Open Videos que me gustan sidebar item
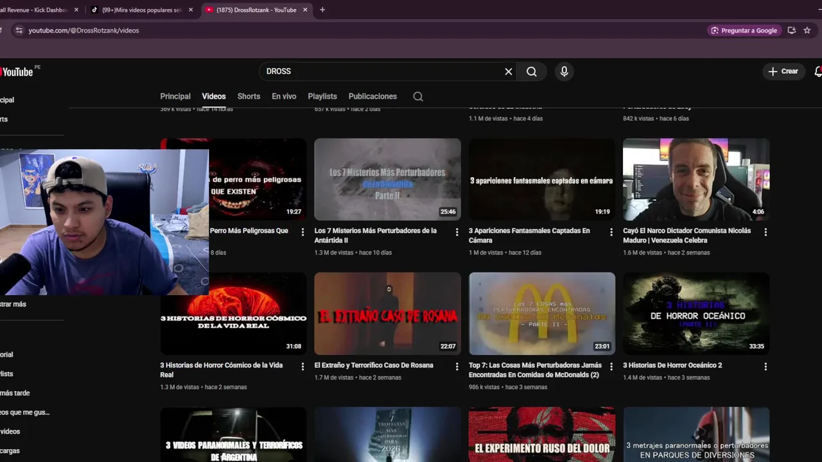 (x=25, y=412)
